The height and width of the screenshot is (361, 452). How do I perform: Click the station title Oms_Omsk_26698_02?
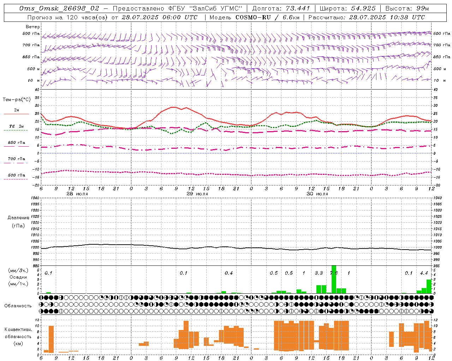(x=59, y=8)
